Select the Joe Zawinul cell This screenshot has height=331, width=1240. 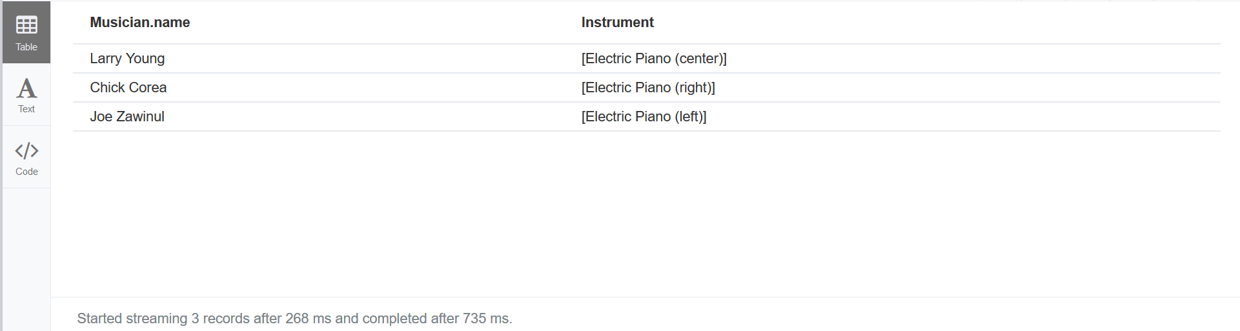tap(127, 117)
